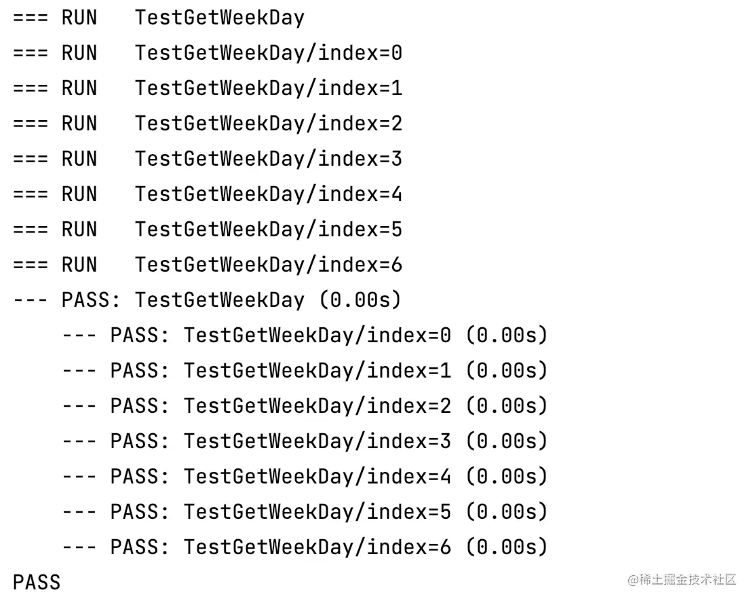Viewport: 753px width, 603px height.
Task: Select the RUN TestGetWeekDay/index=4 line
Action: (268, 194)
